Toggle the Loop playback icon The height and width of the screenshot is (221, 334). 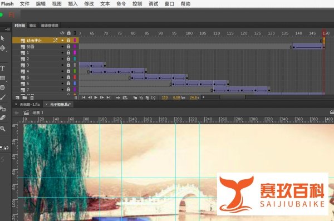tap(125, 97)
